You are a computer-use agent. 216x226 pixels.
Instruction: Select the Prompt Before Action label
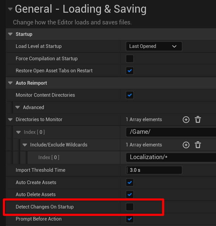[x=39, y=219]
